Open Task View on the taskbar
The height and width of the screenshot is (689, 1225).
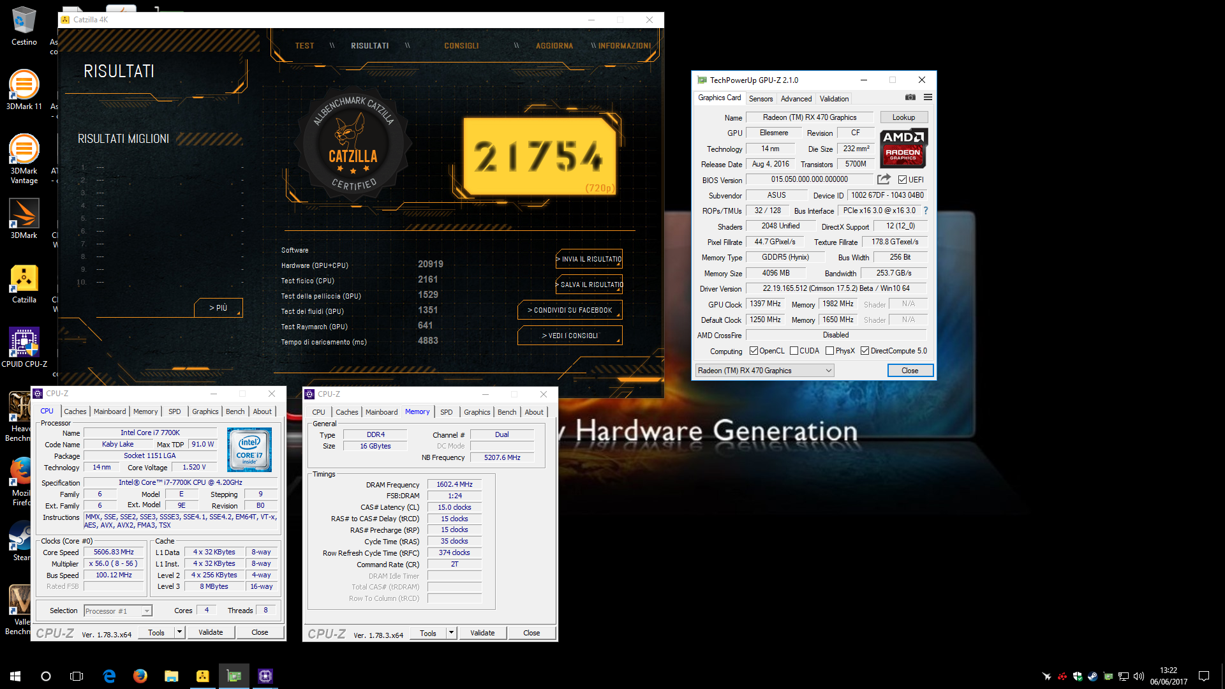(77, 676)
